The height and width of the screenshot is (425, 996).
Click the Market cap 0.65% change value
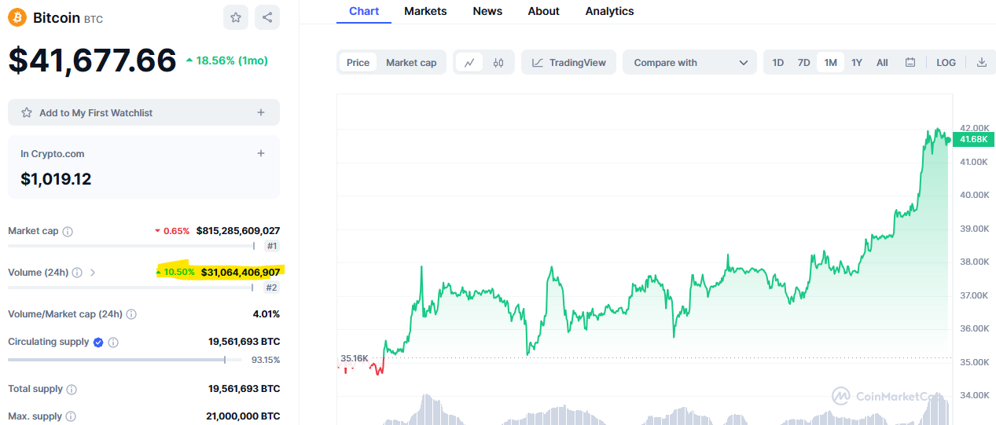(x=172, y=231)
